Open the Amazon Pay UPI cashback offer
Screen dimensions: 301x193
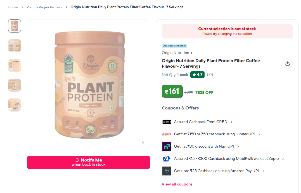pos(219,171)
